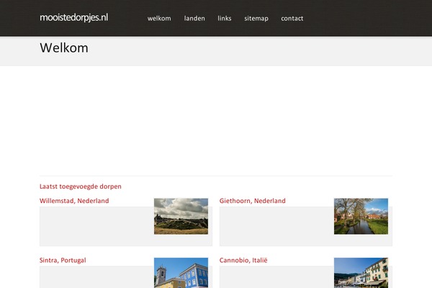This screenshot has height=288, width=432.
Task: Open the Sintra, Portugal link
Action: (63, 260)
